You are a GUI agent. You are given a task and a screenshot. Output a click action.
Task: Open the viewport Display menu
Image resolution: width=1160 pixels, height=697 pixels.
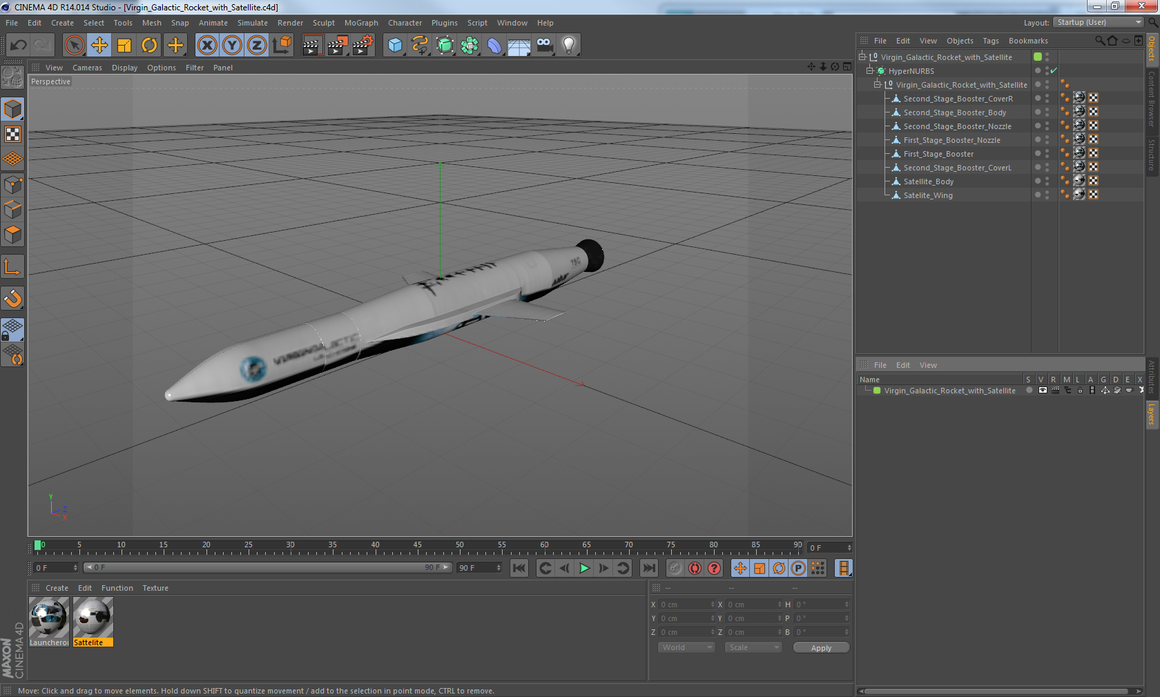(x=124, y=68)
